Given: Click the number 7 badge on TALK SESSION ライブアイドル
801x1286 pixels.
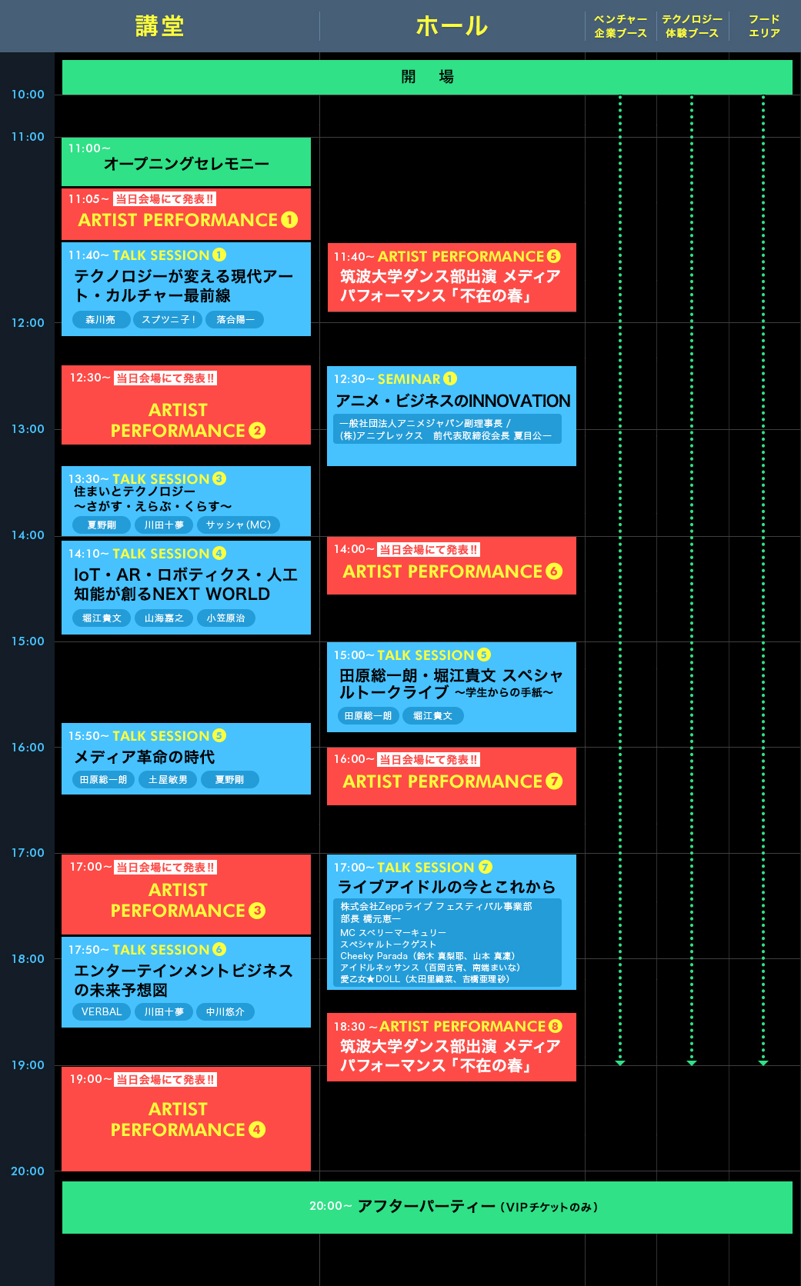Looking at the screenshot, I should click(x=486, y=868).
